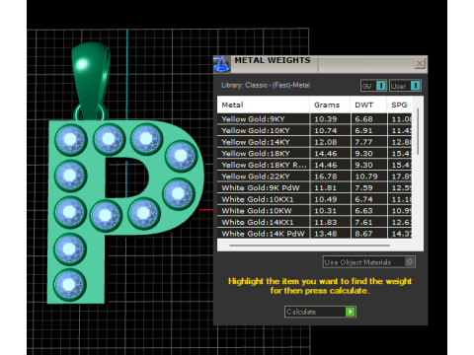Select the Yellow Gold:22KY row
474x355 pixels.
pos(314,177)
